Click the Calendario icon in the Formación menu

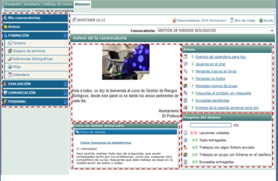click(x=10, y=75)
